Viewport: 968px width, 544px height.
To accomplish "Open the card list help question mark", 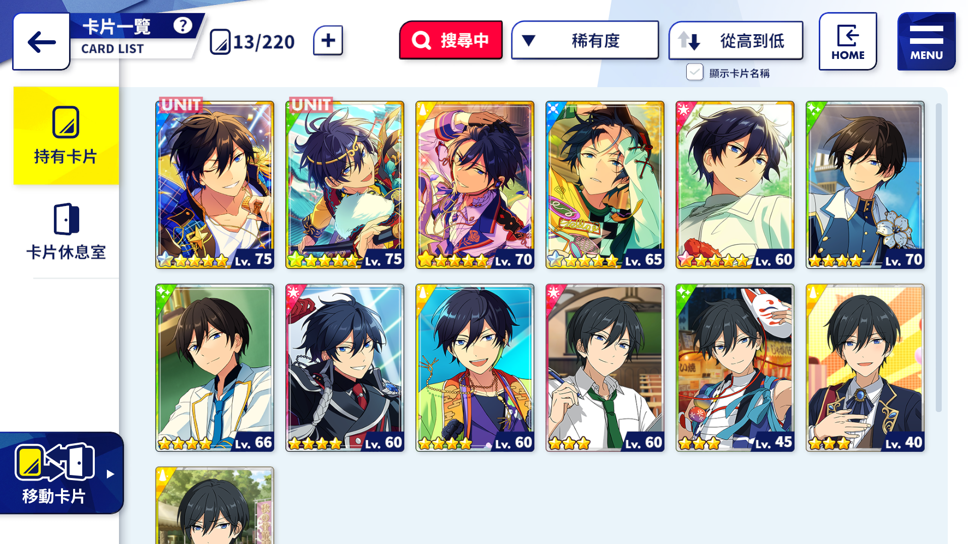I will (x=183, y=25).
